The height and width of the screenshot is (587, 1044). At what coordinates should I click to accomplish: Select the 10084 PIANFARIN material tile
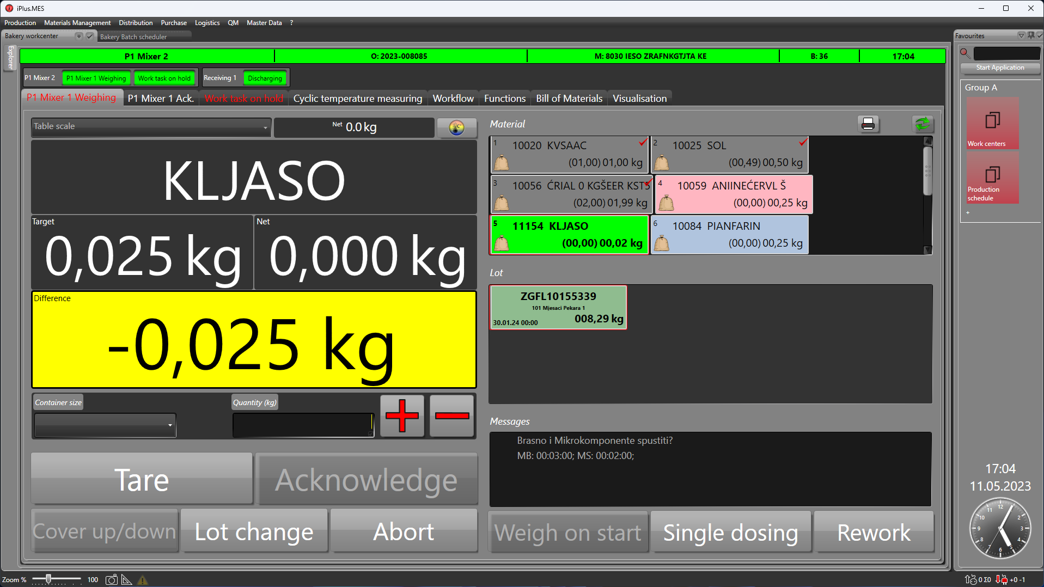point(729,235)
